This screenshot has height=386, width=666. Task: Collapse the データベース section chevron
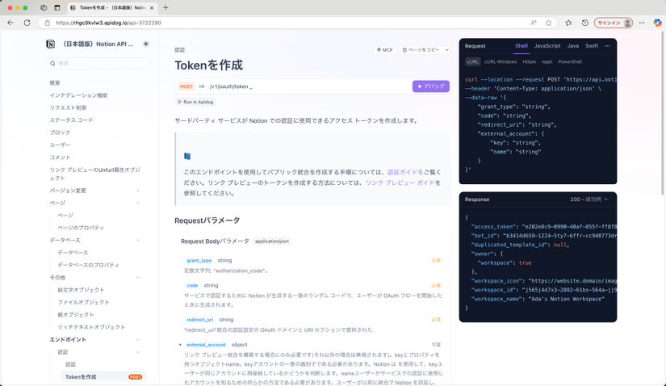(138, 241)
